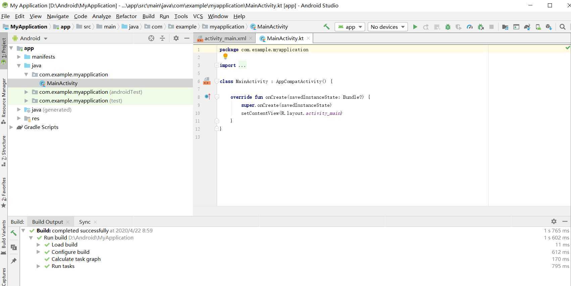Switch to Sync tab in Build panel
Image resolution: width=571 pixels, height=286 pixels.
pyautogui.click(x=85, y=222)
